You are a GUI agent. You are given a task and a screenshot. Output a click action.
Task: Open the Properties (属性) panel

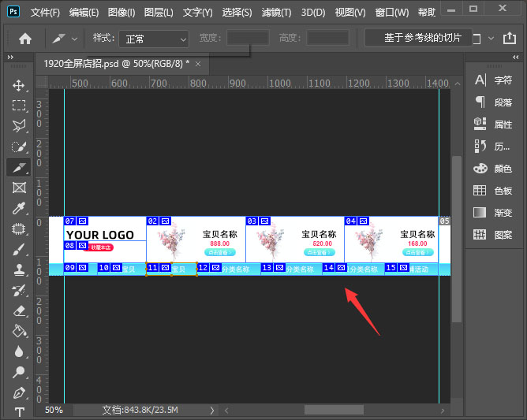[x=493, y=125]
